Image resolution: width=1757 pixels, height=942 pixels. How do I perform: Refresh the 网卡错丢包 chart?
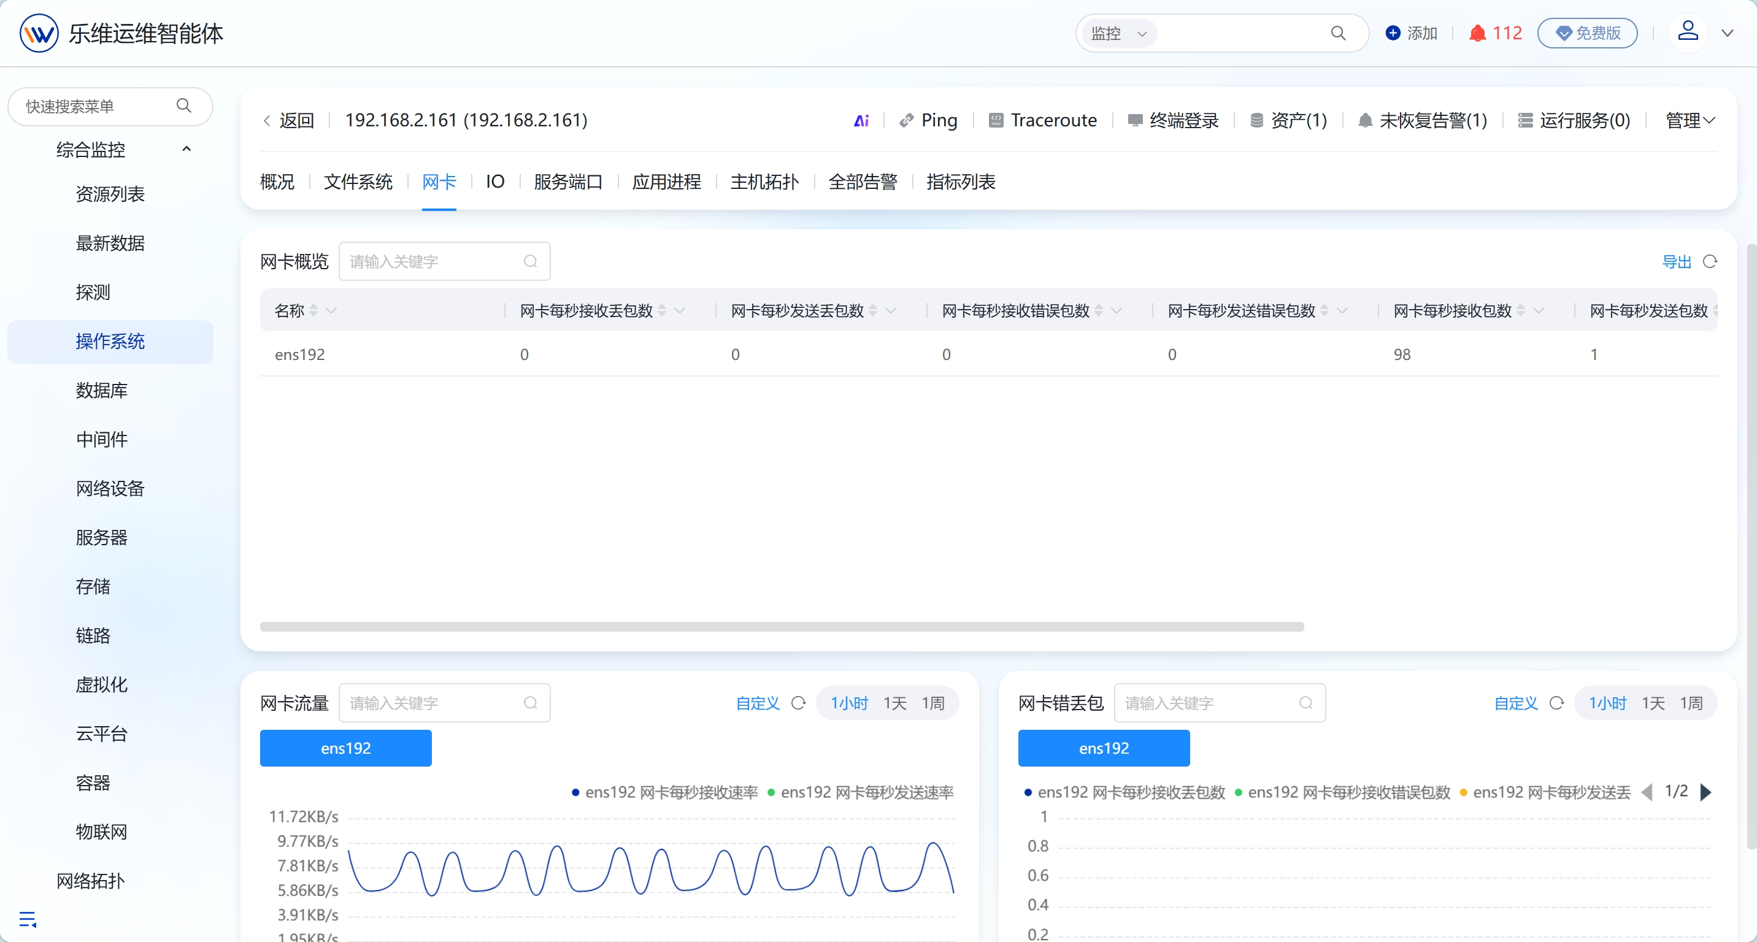click(1556, 703)
